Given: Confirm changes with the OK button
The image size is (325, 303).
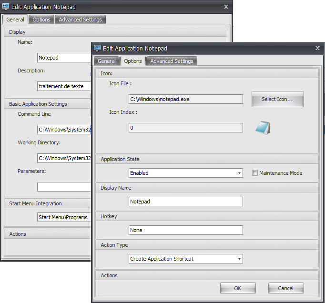Looking at the screenshot, I should 238,288.
